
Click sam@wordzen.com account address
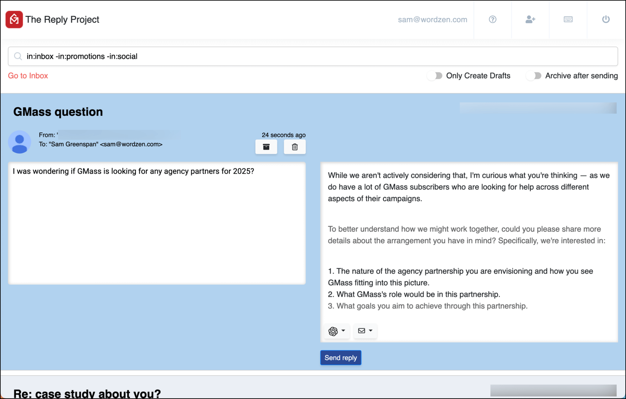[432, 19]
